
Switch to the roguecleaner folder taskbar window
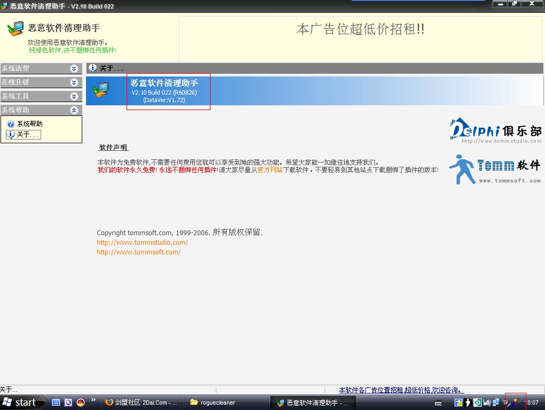point(227,403)
